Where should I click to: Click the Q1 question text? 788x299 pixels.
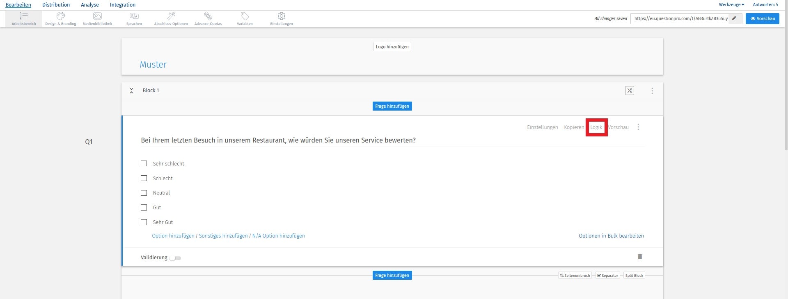[278, 140]
